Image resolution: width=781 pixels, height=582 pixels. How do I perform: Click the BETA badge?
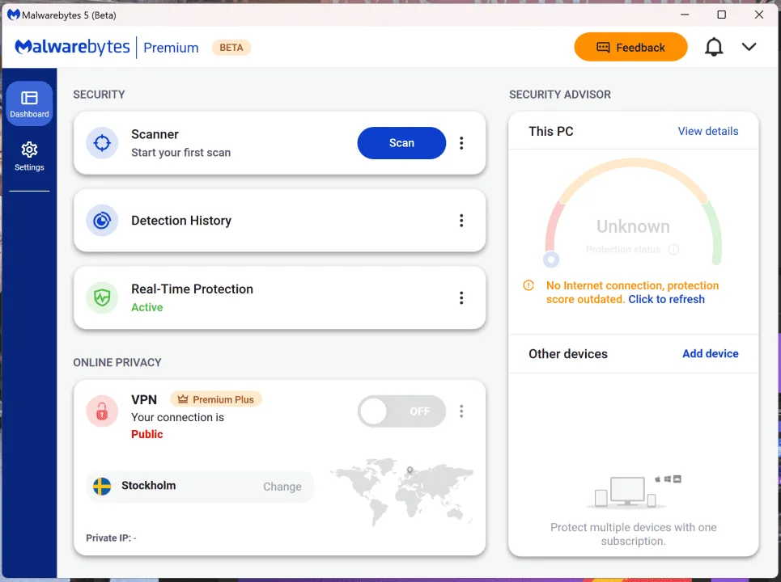point(231,48)
